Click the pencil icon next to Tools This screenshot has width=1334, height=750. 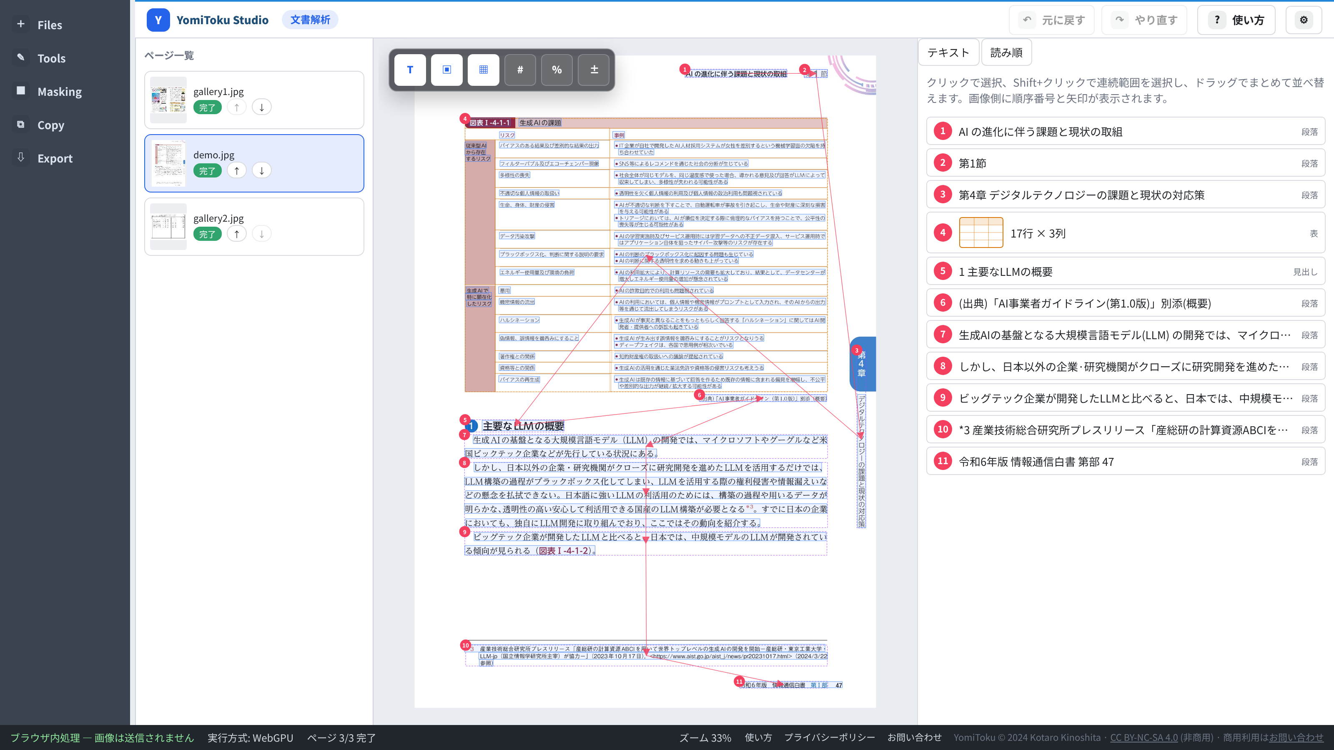[x=21, y=57]
